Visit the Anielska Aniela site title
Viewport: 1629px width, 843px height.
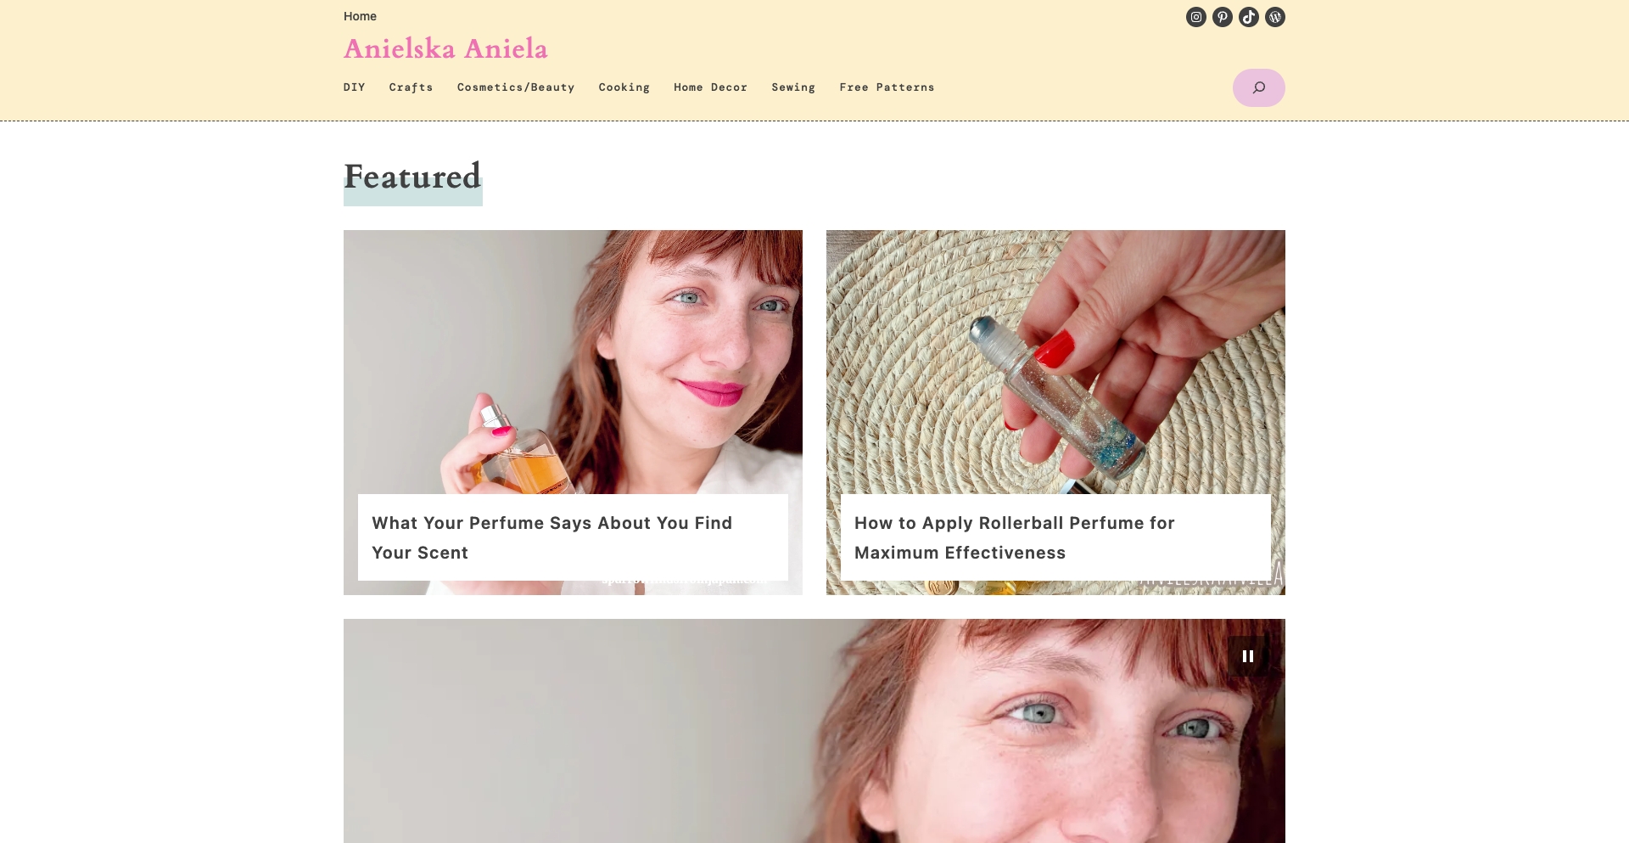pyautogui.click(x=445, y=48)
